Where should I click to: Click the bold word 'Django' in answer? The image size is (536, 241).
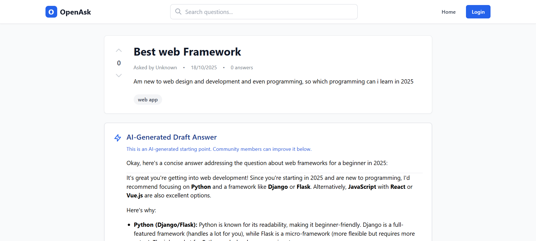pyautogui.click(x=278, y=187)
